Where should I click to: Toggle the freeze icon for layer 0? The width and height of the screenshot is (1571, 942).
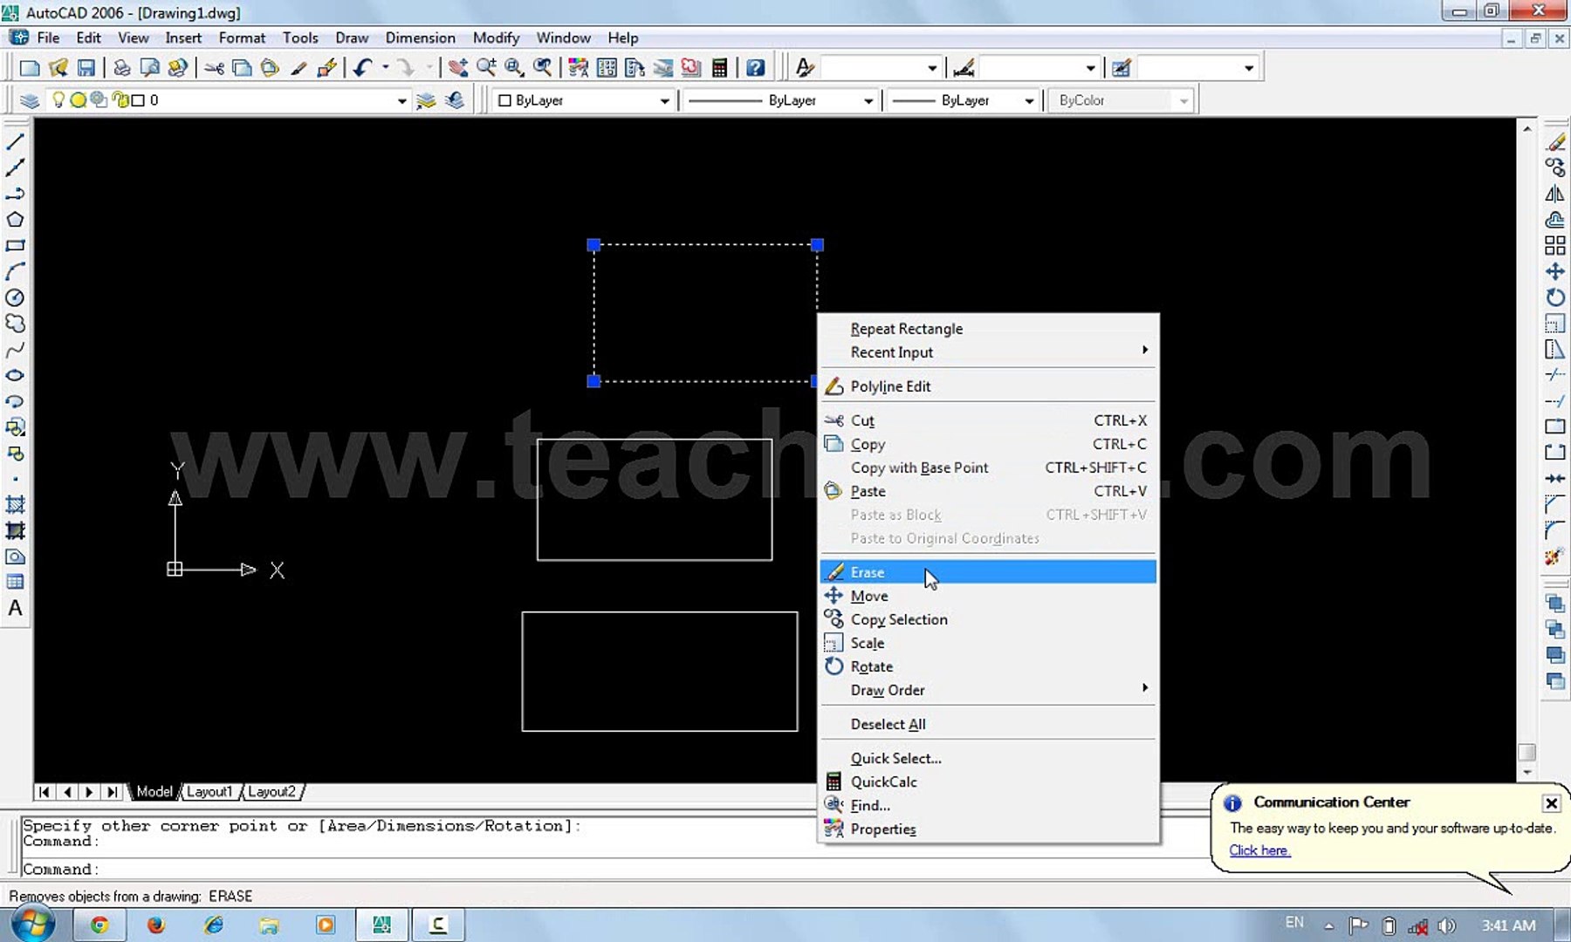pyautogui.click(x=79, y=99)
